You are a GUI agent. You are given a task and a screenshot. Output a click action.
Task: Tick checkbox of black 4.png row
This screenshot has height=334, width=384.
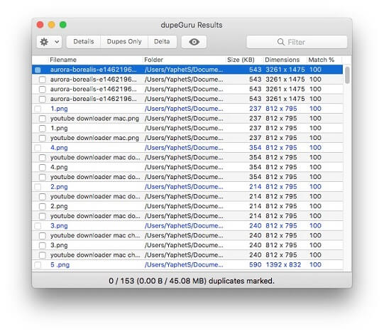click(43, 168)
